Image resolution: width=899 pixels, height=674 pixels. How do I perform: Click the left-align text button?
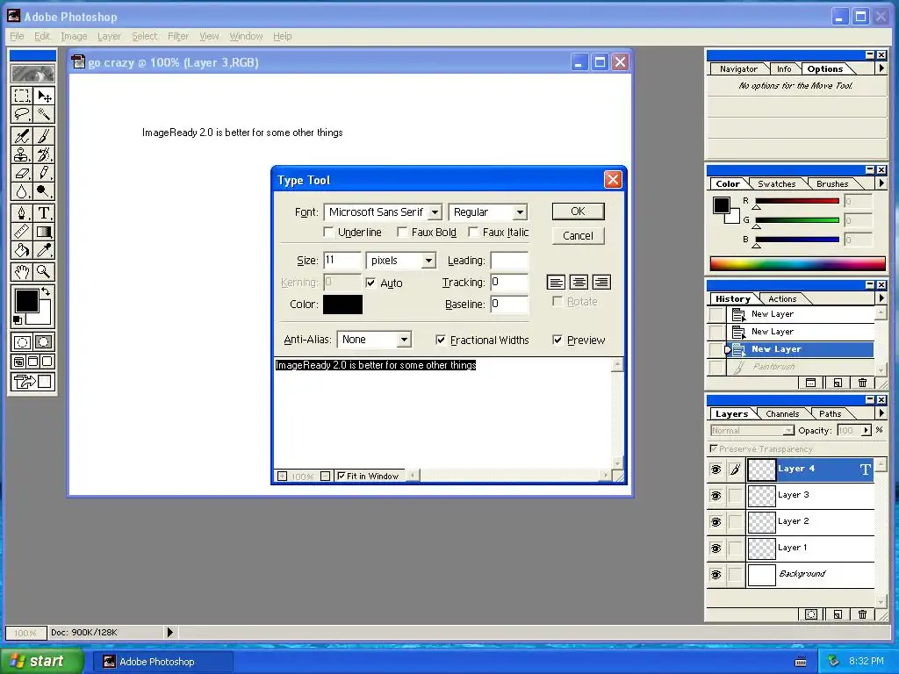point(556,282)
